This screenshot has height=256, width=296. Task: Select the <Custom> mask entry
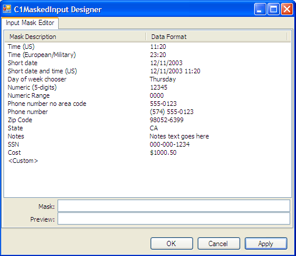tap(23, 161)
